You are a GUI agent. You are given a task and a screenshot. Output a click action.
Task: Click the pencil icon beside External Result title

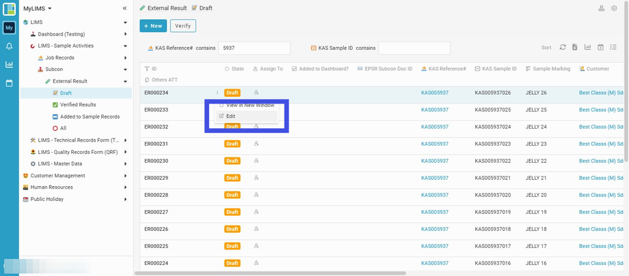pos(142,8)
